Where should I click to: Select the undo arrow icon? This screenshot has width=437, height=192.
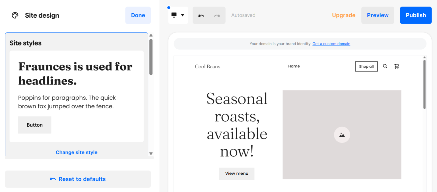click(202, 15)
